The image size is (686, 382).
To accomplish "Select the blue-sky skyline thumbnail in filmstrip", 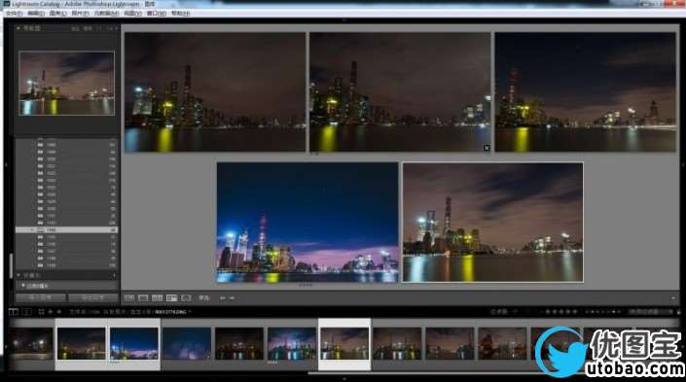I will pyautogui.click(x=134, y=344).
